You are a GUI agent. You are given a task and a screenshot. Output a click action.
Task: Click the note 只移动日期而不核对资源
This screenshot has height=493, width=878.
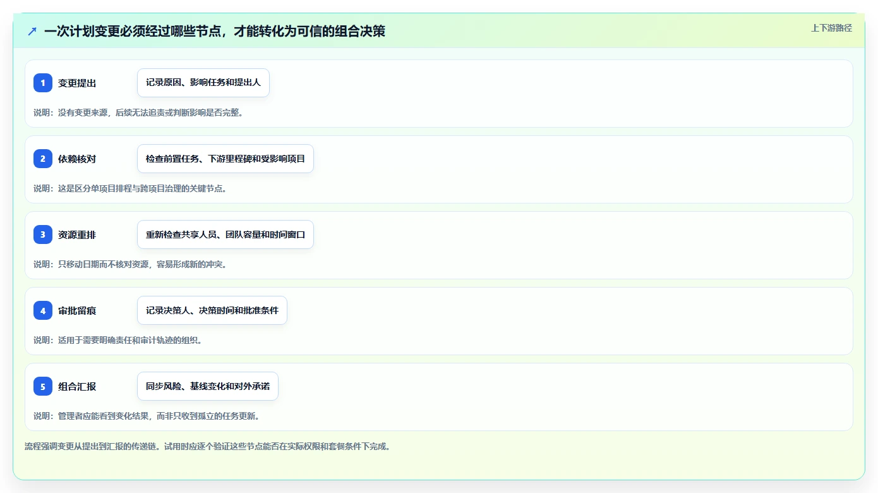[130, 264]
